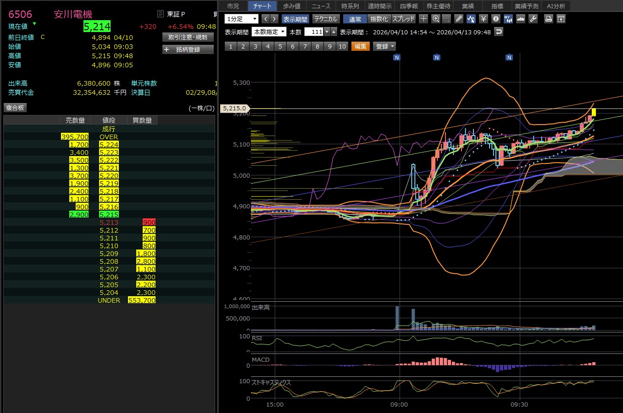
Task: Switch to the ニュース tab
Action: pos(321,6)
